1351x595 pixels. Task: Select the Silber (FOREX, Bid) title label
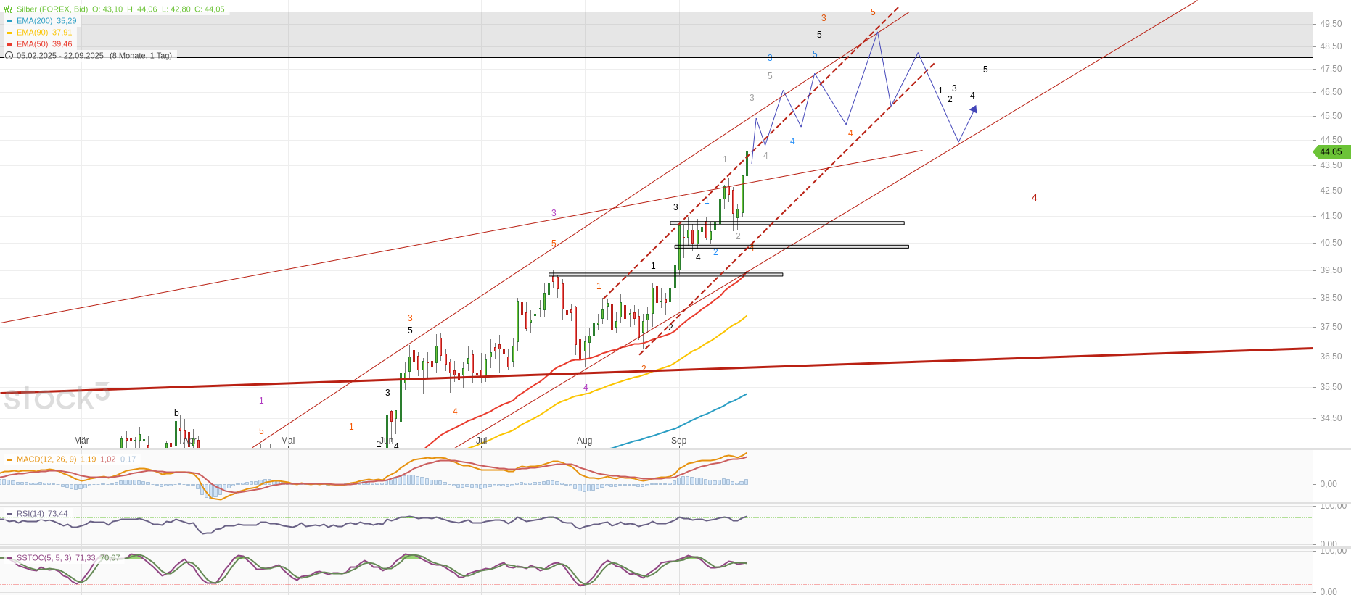52,9
